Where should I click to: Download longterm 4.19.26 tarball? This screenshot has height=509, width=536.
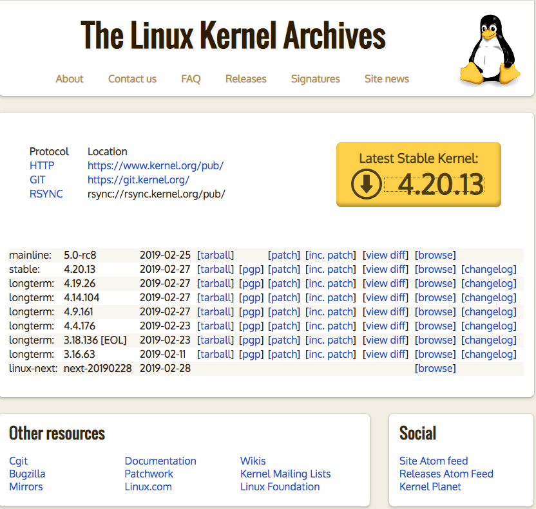pos(215,283)
